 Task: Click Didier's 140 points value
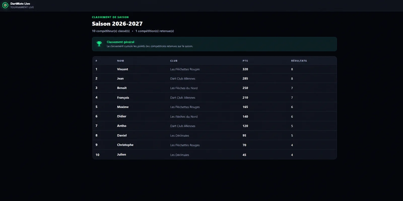point(245,117)
